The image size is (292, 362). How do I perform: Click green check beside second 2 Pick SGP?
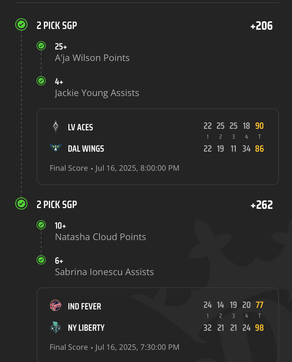[x=21, y=203]
